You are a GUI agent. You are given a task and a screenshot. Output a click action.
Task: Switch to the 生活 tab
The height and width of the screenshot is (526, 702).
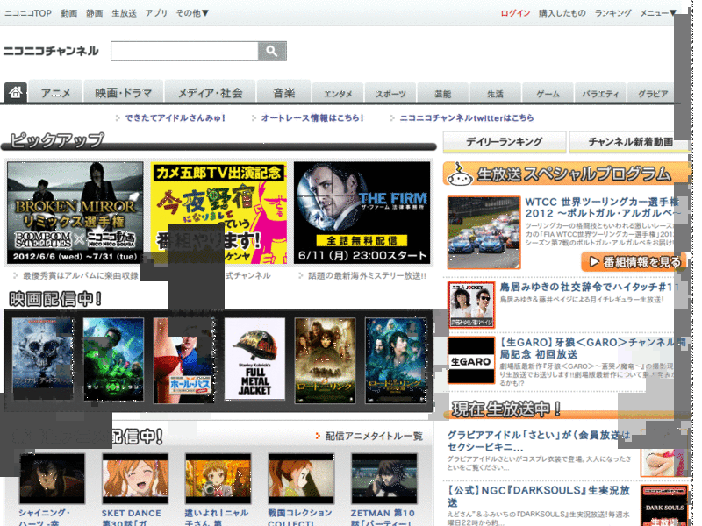pyautogui.click(x=495, y=94)
